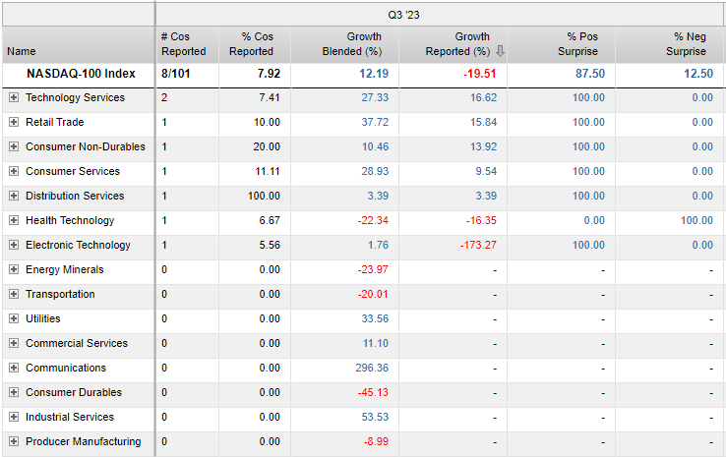Select the Commercial Services label
Screen dimensions: 726x457
coord(77,343)
